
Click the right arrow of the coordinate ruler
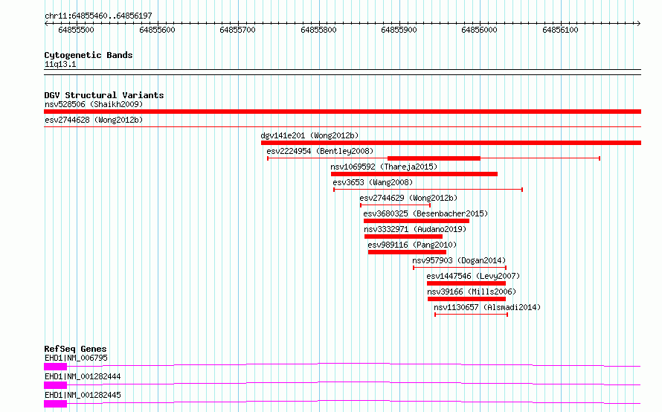[x=638, y=23]
